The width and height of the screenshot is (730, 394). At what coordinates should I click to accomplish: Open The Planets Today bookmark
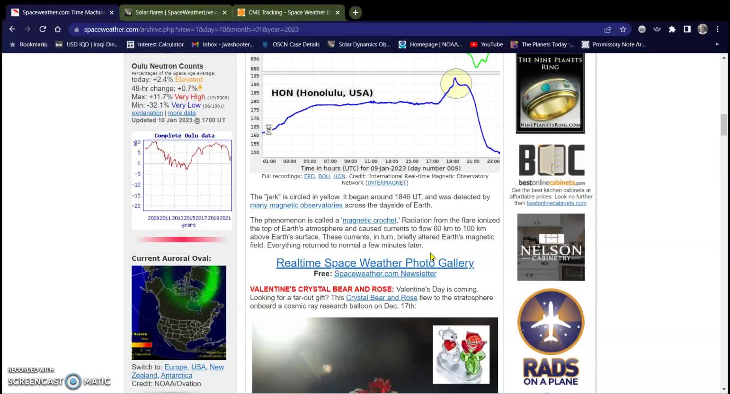point(543,44)
